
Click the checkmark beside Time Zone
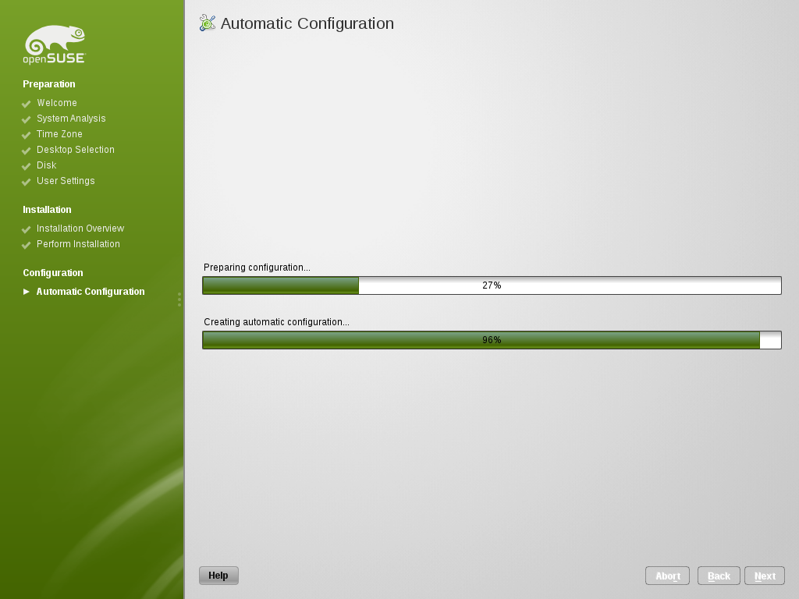click(27, 136)
